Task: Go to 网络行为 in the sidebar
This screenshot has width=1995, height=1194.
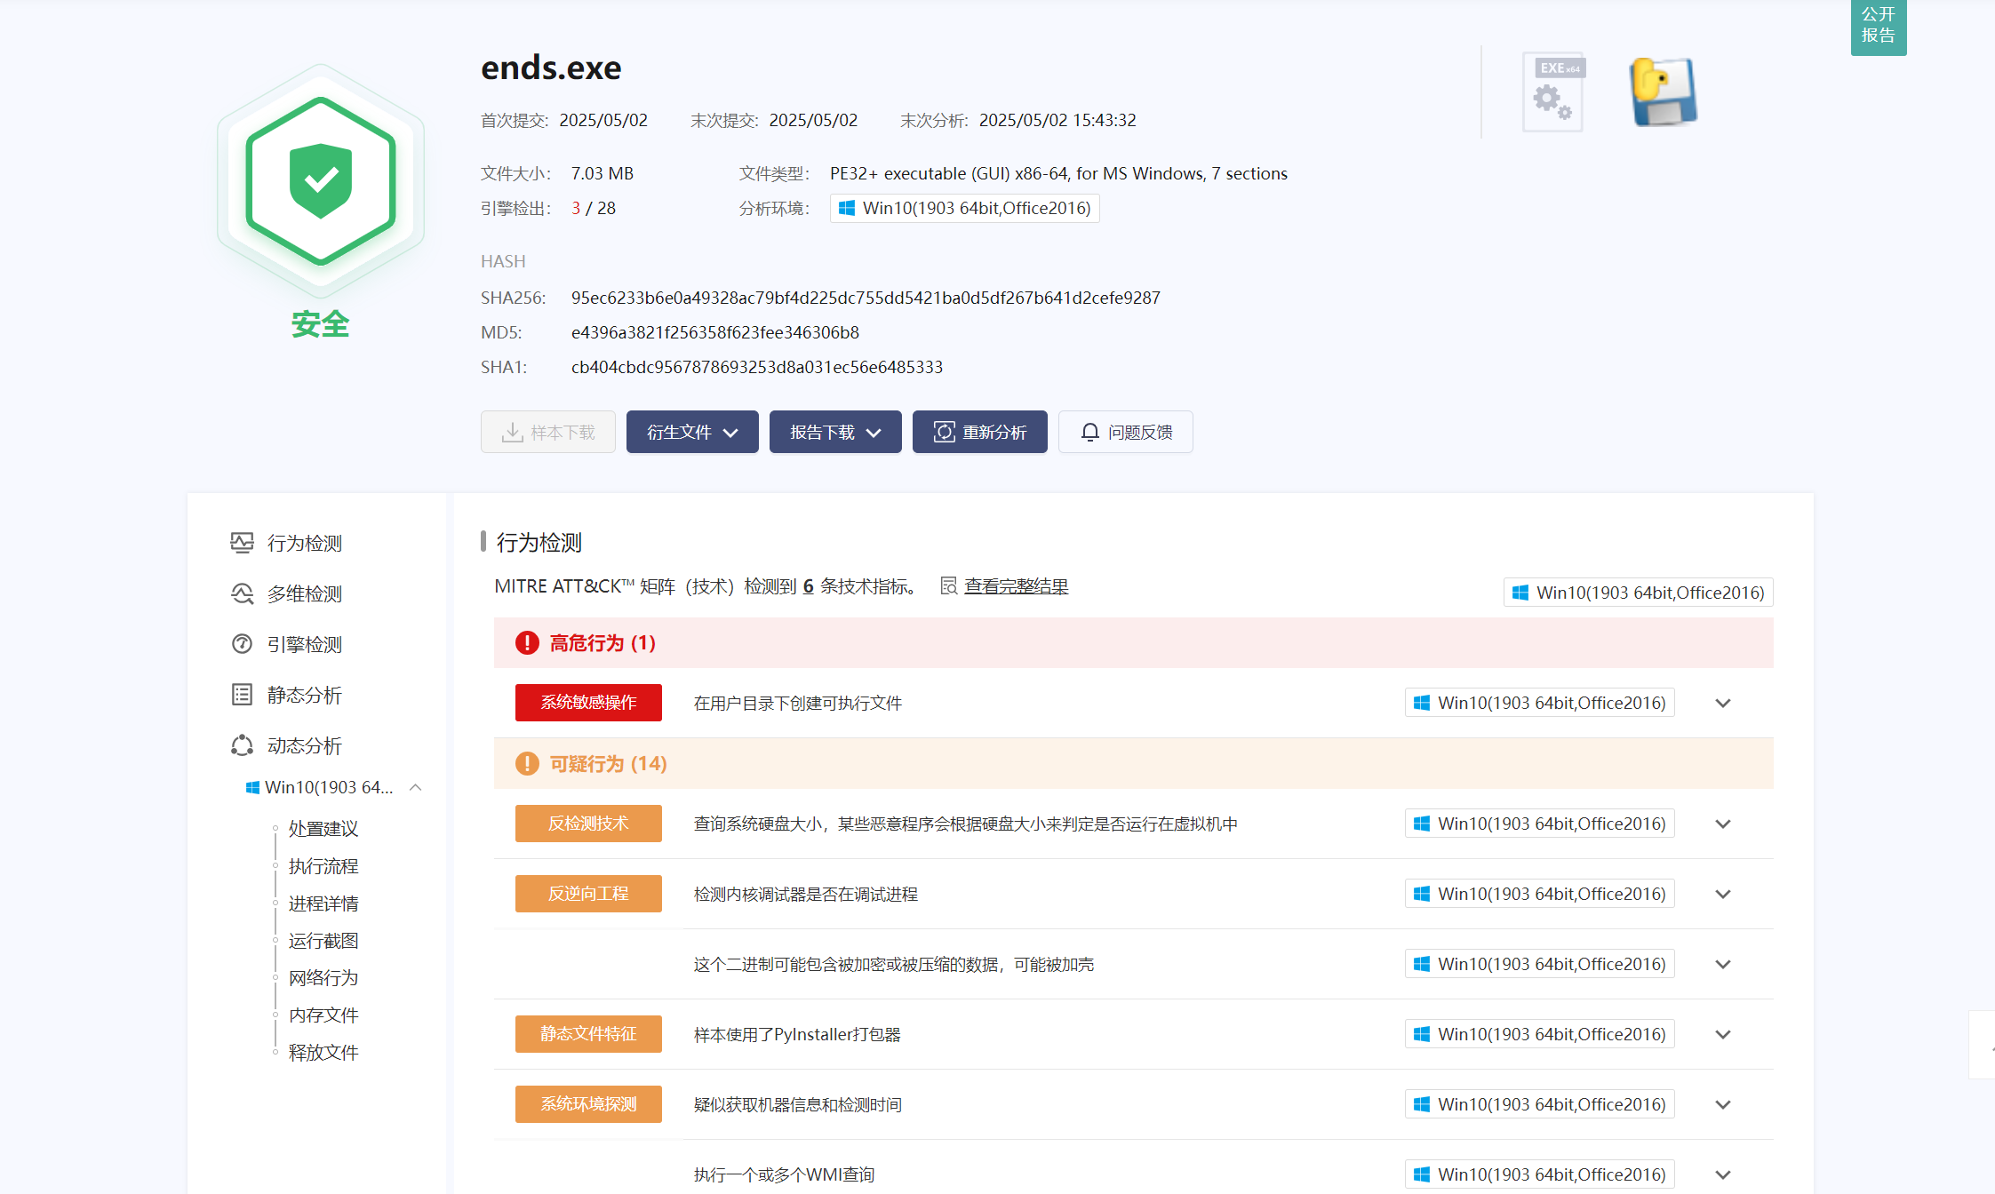Action: (x=323, y=978)
